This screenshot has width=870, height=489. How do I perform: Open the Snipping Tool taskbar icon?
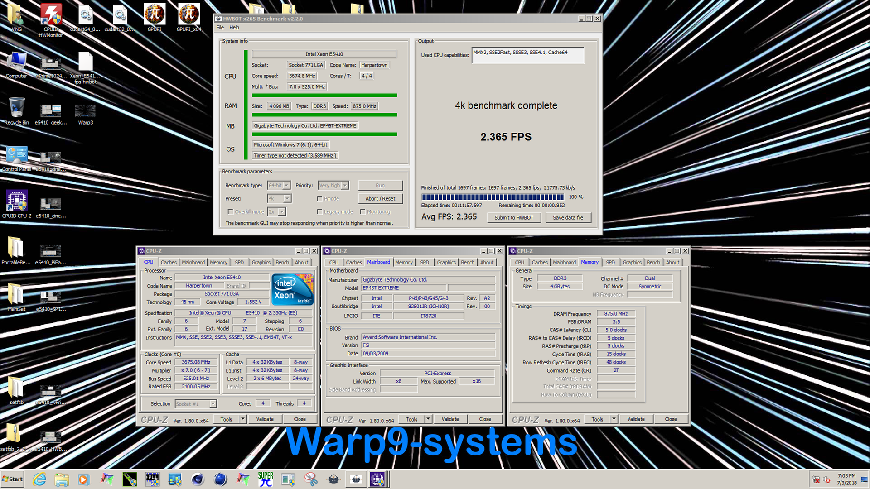[311, 479]
